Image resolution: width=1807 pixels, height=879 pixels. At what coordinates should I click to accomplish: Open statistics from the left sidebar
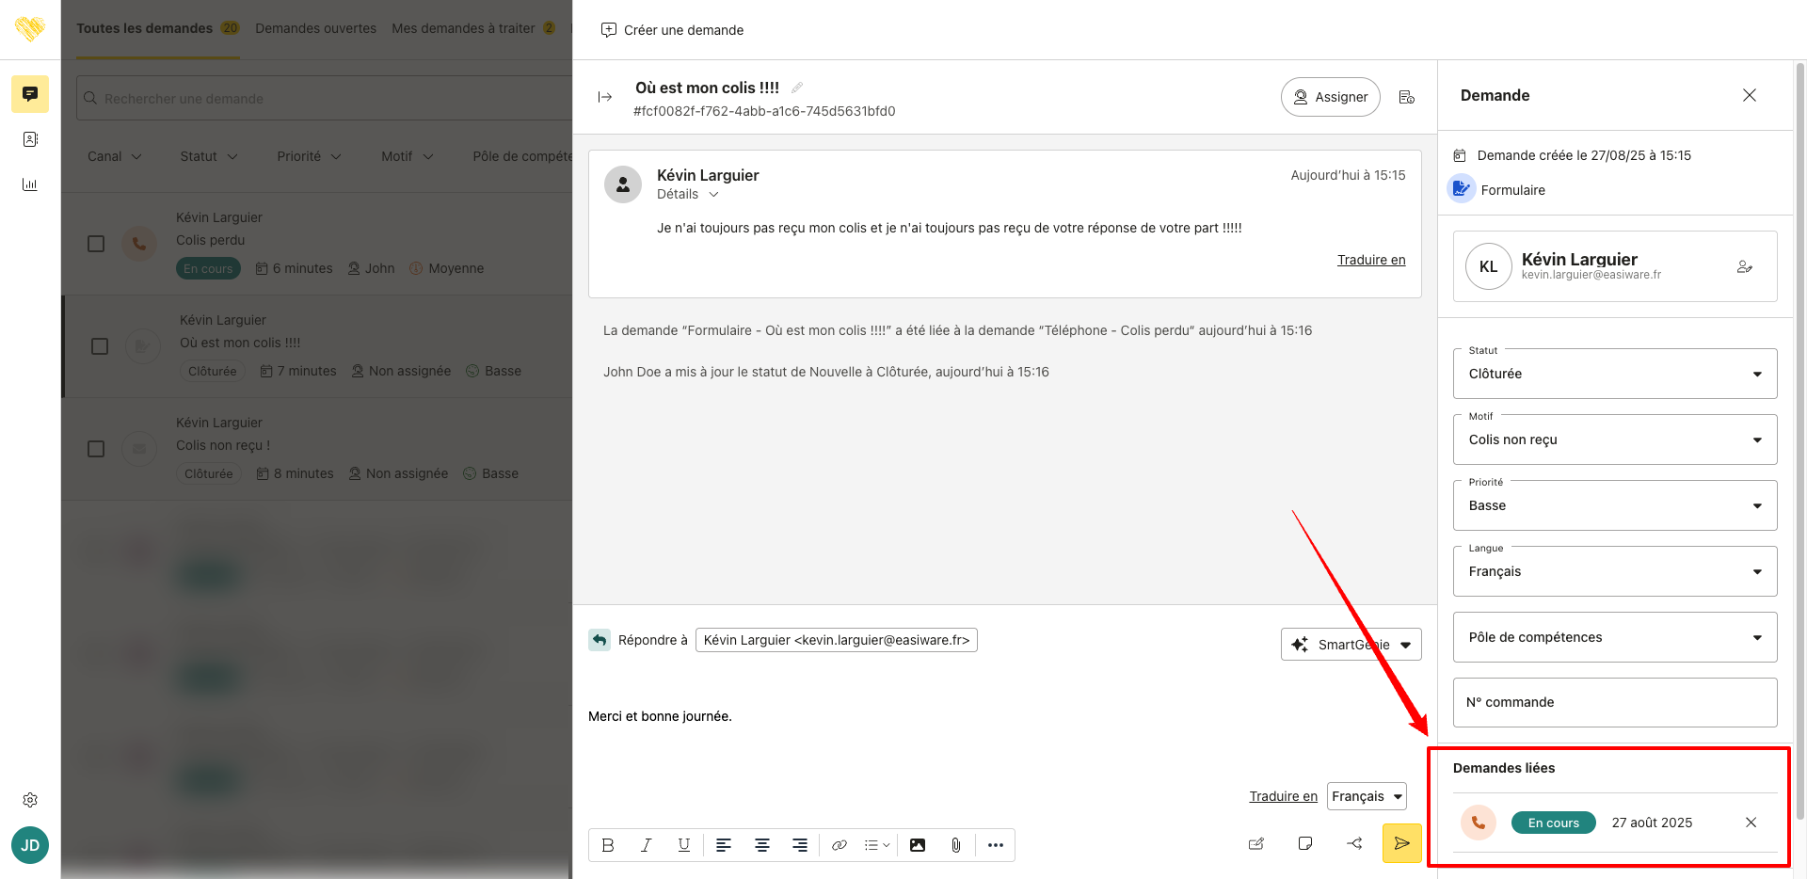point(30,184)
